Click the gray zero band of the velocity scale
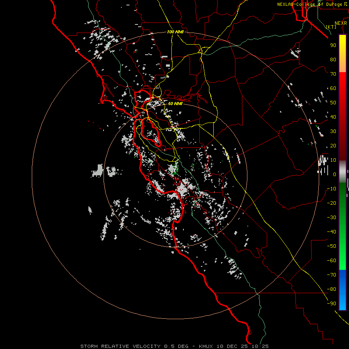Viewport: 349px width, 349px height. coord(342,172)
